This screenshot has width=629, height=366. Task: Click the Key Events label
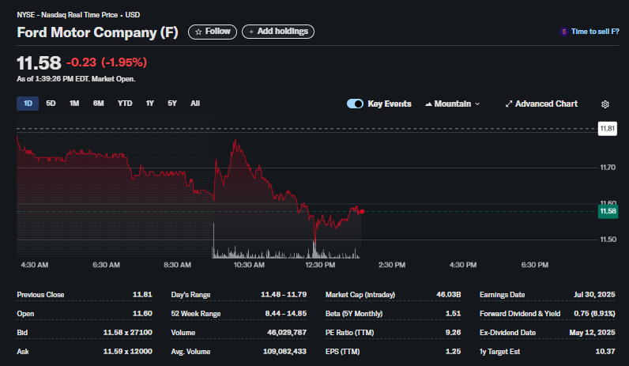click(390, 104)
